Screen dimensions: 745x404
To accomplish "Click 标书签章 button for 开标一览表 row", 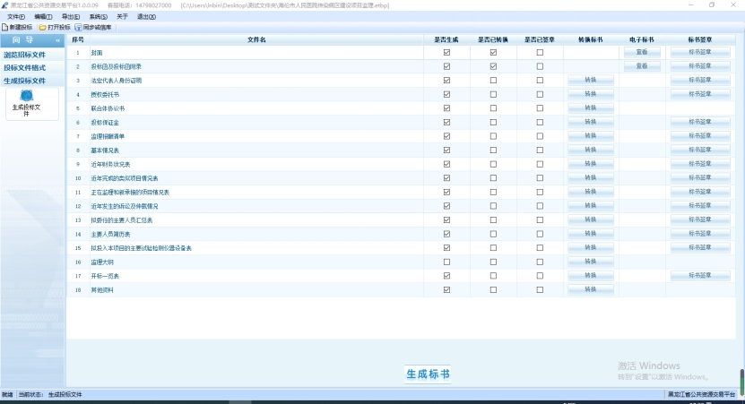I will coord(700,276).
